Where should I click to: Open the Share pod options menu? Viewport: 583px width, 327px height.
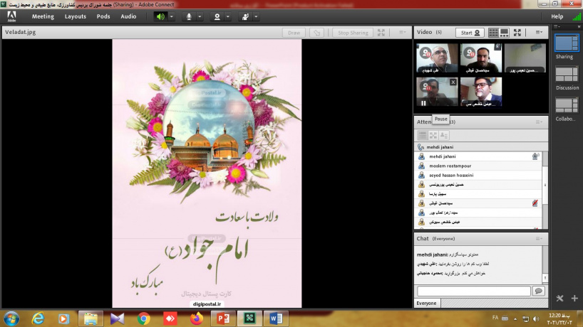tap(402, 32)
